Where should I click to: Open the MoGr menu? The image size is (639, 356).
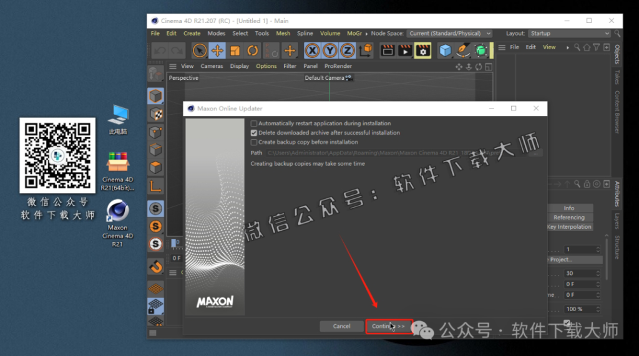(x=354, y=34)
